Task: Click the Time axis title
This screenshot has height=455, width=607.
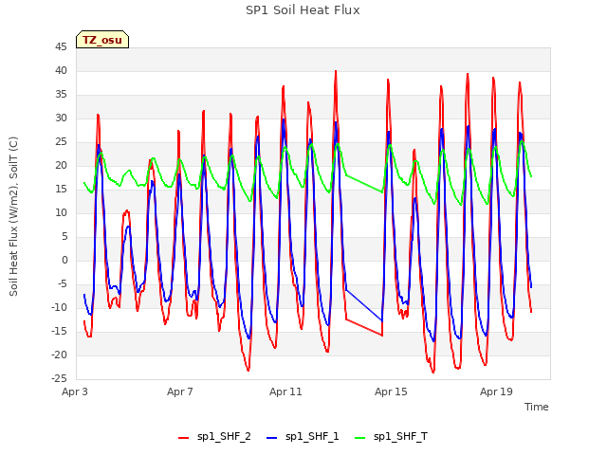Action: point(537,407)
